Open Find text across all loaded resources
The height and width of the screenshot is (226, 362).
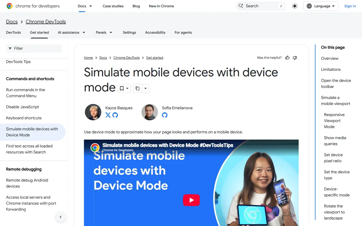click(29, 149)
